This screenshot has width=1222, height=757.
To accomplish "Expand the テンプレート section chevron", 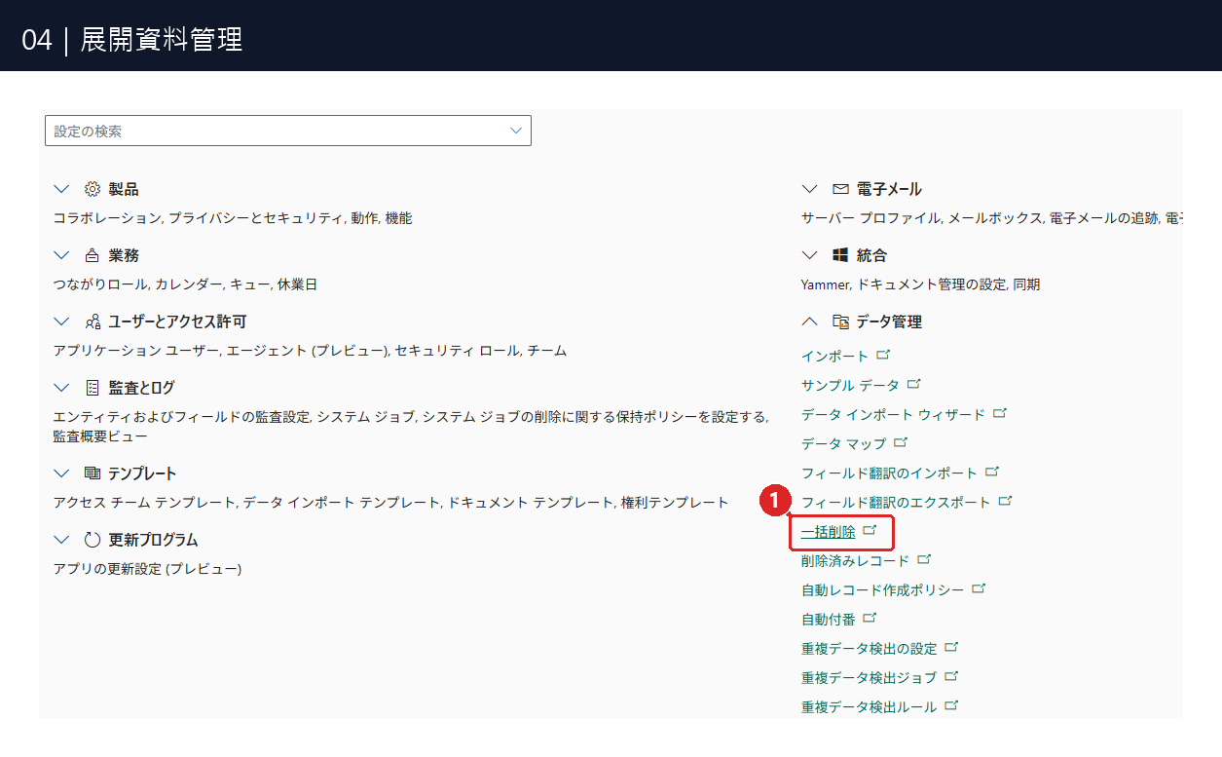I will (62, 473).
